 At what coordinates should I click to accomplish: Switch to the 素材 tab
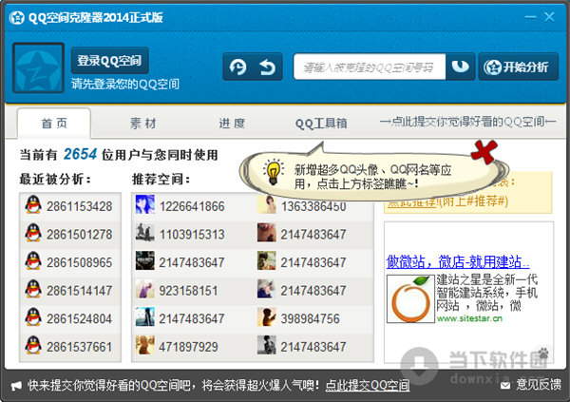click(x=143, y=124)
